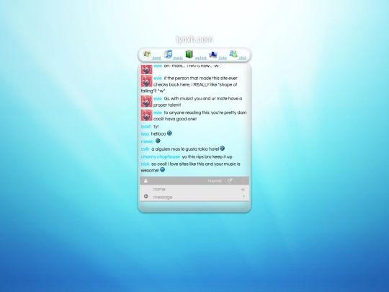The image size is (389, 292).
Task: Open the emoji picker smiley button
Action: click(x=146, y=196)
